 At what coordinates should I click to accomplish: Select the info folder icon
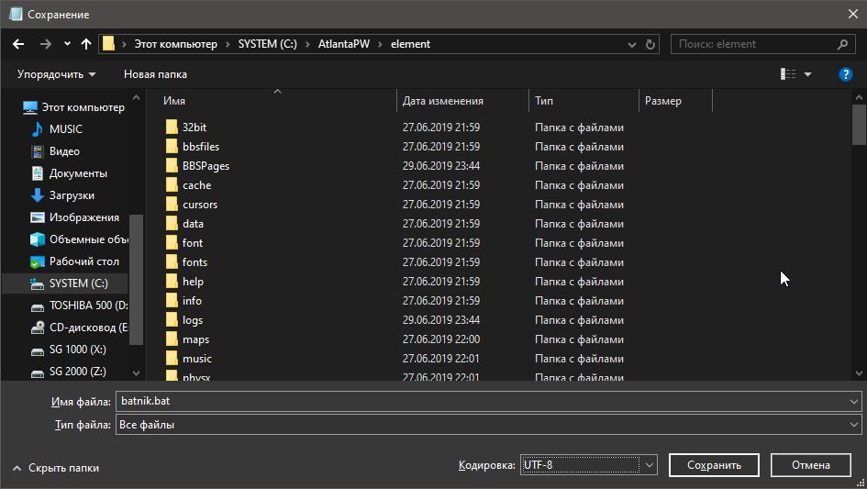pos(172,301)
